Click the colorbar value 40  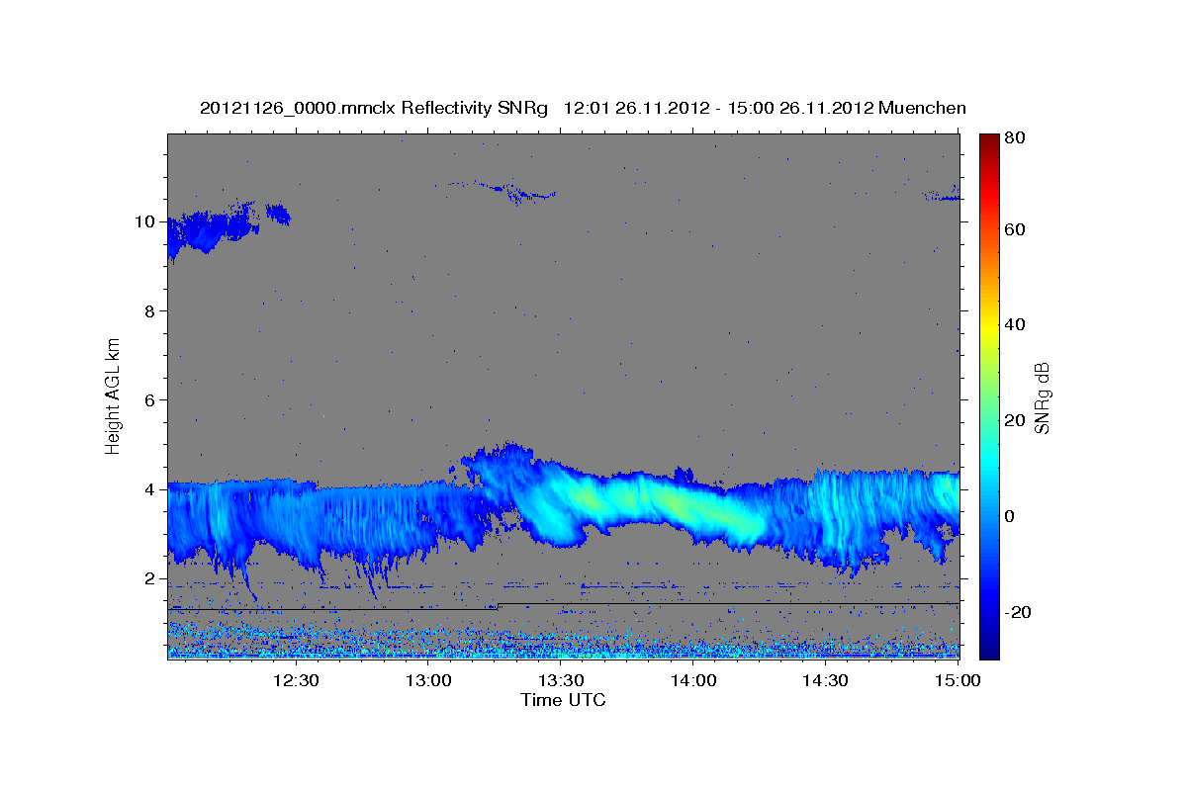(x=1014, y=324)
